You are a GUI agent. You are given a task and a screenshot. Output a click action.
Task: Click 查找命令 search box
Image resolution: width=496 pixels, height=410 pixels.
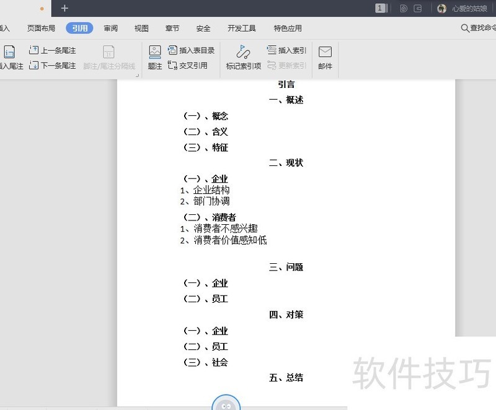(x=479, y=28)
